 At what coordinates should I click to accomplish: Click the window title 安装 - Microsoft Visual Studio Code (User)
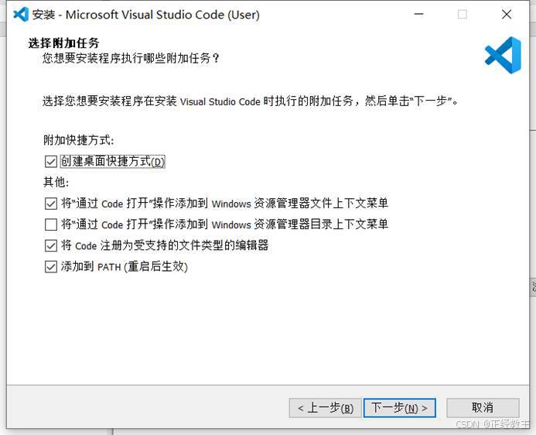click(146, 15)
